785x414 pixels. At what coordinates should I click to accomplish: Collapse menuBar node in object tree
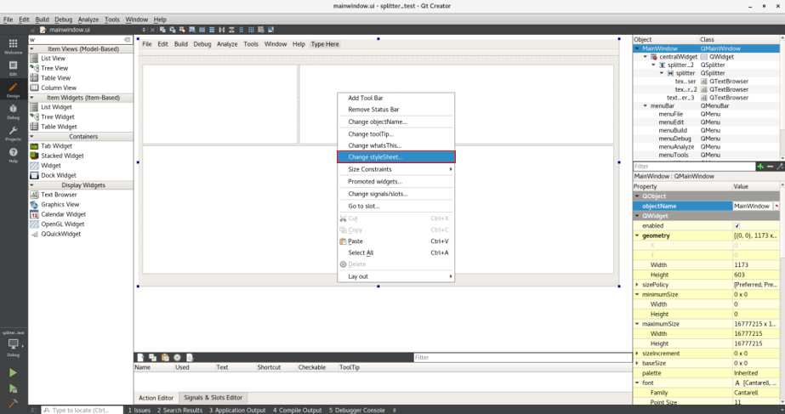646,105
